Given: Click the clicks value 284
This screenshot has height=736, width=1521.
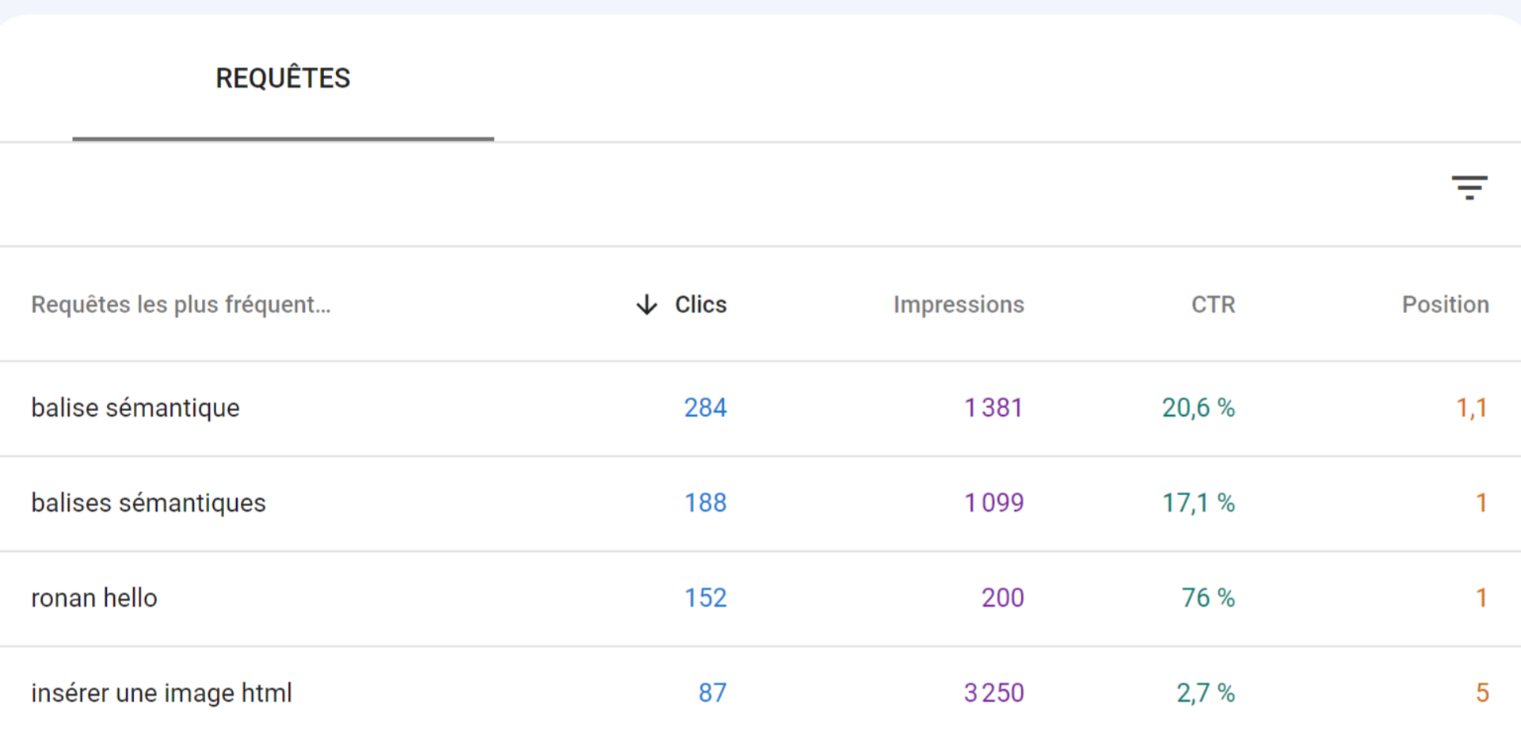Looking at the screenshot, I should point(705,407).
